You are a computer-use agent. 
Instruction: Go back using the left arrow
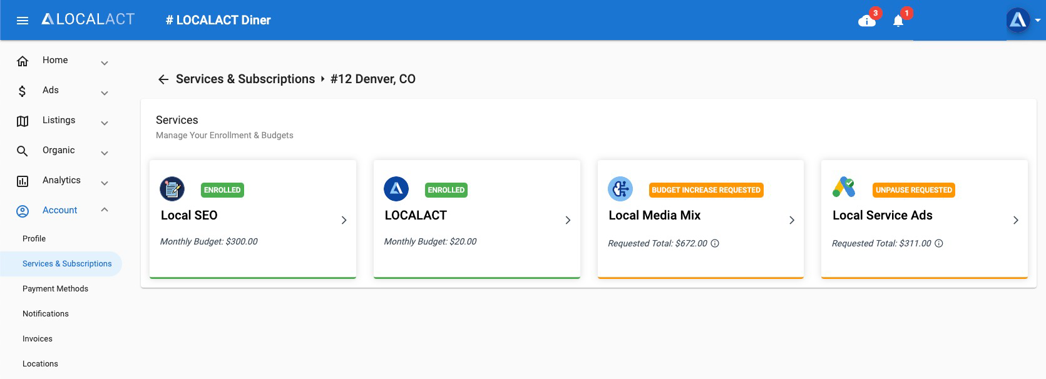tap(163, 79)
